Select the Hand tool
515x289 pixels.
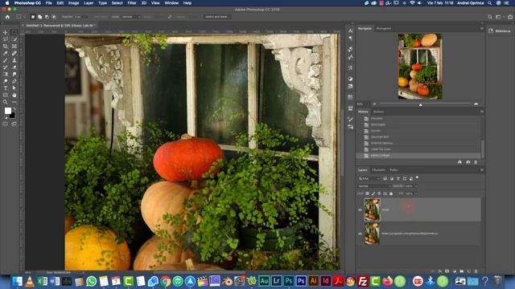pos(14,95)
